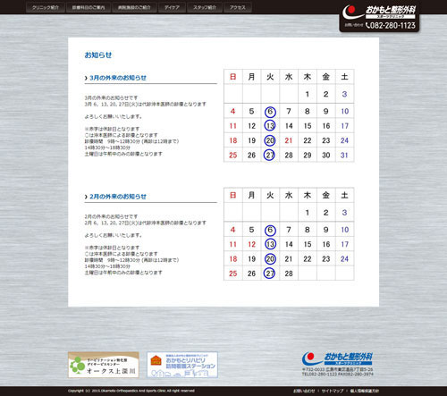Open the デイケア menu item
The image size is (447, 396).
172,7
